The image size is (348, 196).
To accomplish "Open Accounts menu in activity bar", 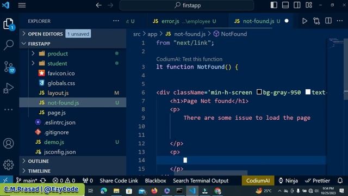I will [x=9, y=143].
